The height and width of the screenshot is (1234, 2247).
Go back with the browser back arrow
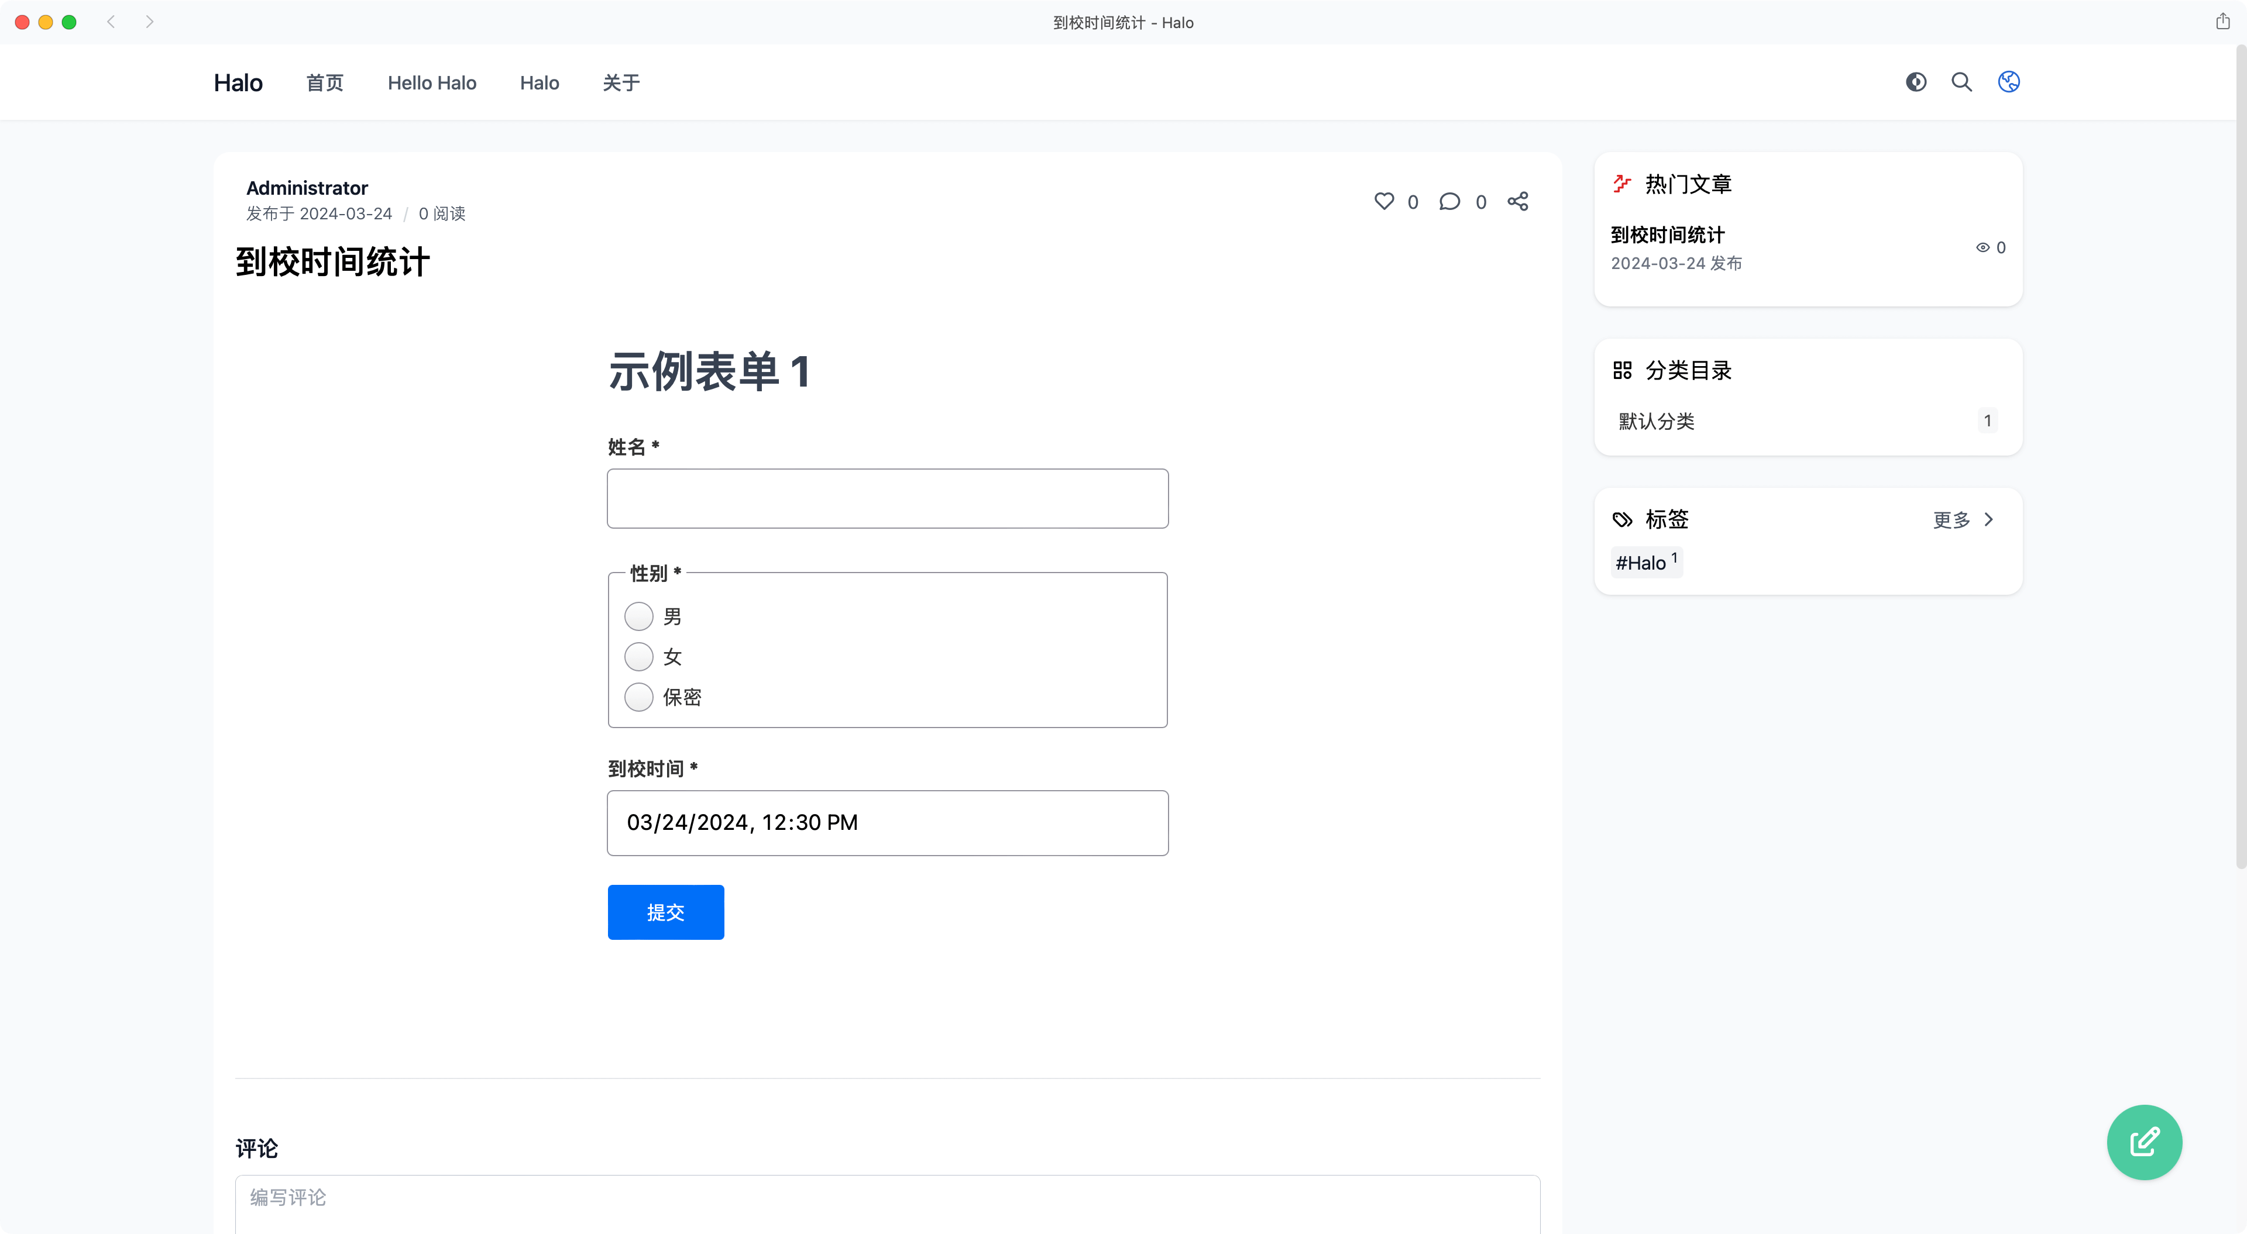(x=111, y=22)
